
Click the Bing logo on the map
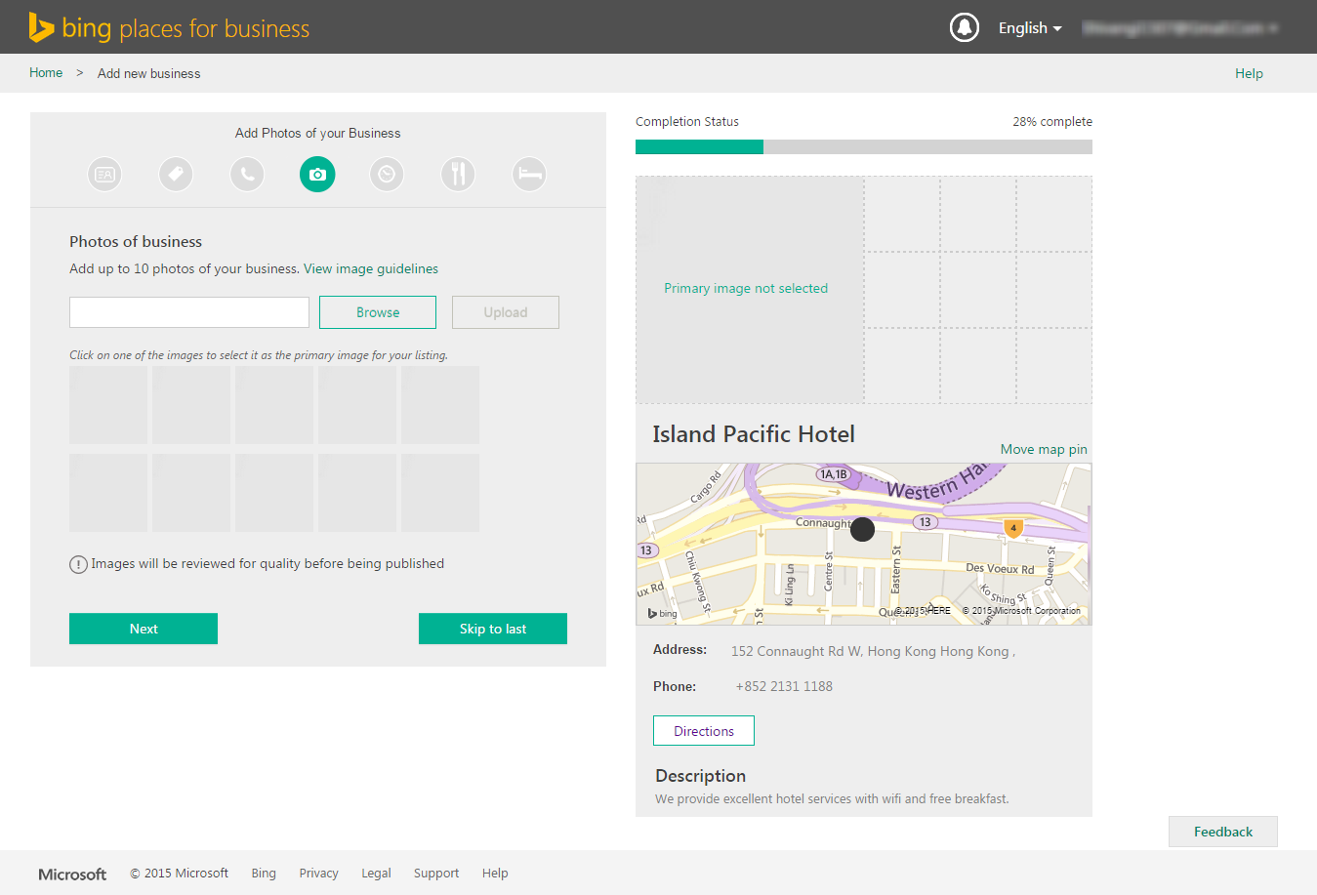[x=662, y=613]
